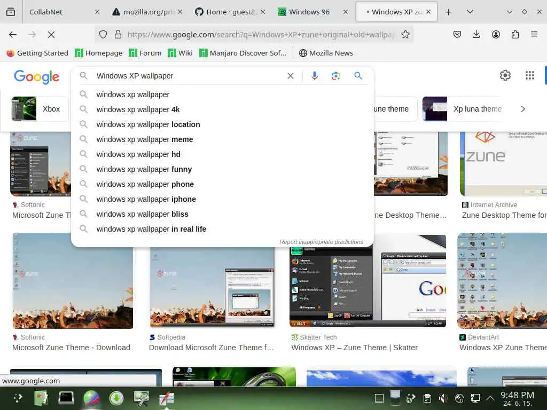547x410 pixels.
Task: Open Firefox View recent browsing icon
Action: coord(11,12)
